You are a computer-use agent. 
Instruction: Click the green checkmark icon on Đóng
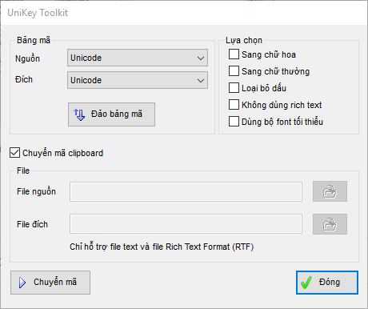[x=306, y=283]
